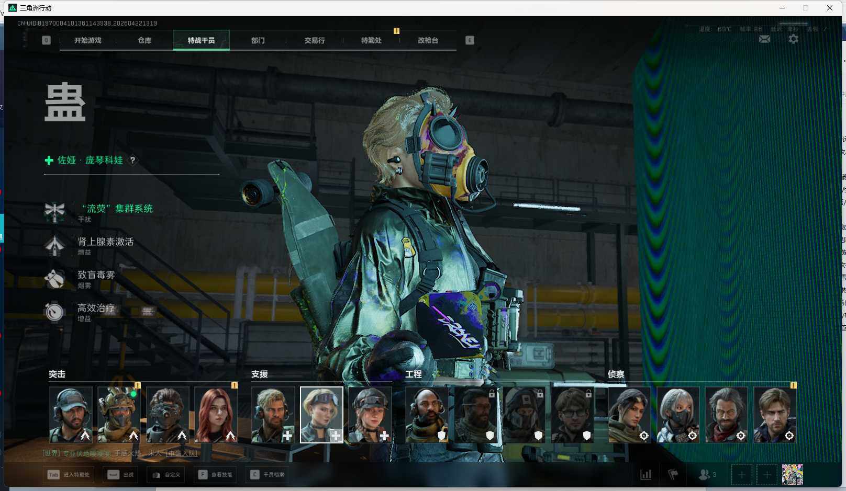
Task: Open the C 干员档案 button
Action: pyautogui.click(x=268, y=475)
